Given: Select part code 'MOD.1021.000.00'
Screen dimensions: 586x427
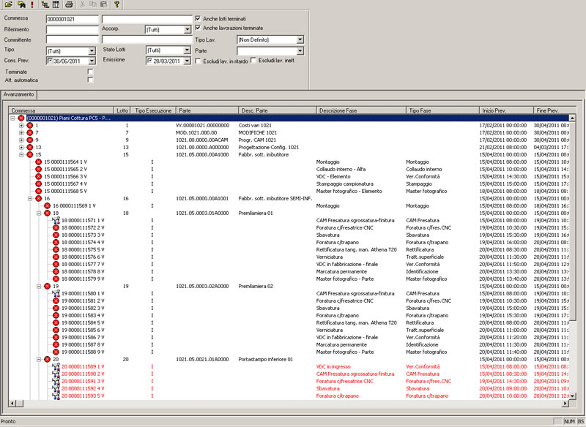Looking at the screenshot, I should pyautogui.click(x=196, y=133).
